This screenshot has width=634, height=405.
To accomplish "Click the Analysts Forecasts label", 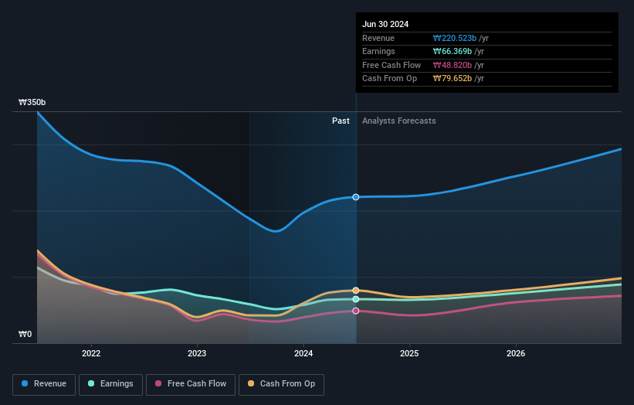I will point(399,121).
